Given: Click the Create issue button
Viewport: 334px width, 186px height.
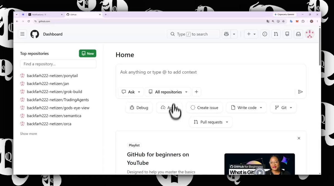Looking at the screenshot, I should tap(204, 108).
